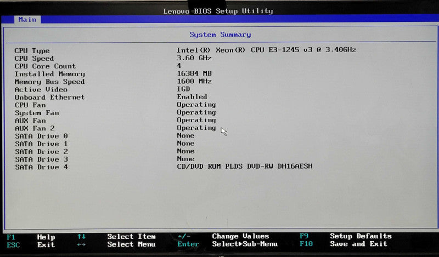Select the AUX Fan 2 label

pos(35,128)
